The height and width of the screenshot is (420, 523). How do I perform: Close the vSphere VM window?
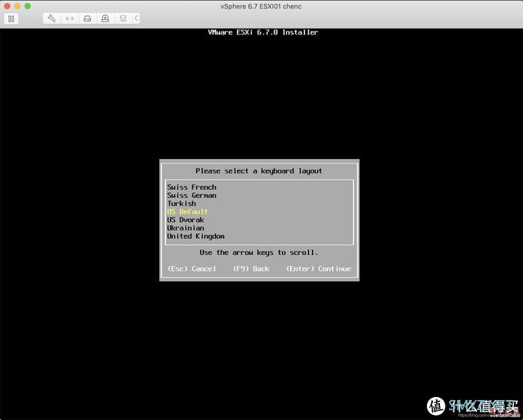click(7, 6)
